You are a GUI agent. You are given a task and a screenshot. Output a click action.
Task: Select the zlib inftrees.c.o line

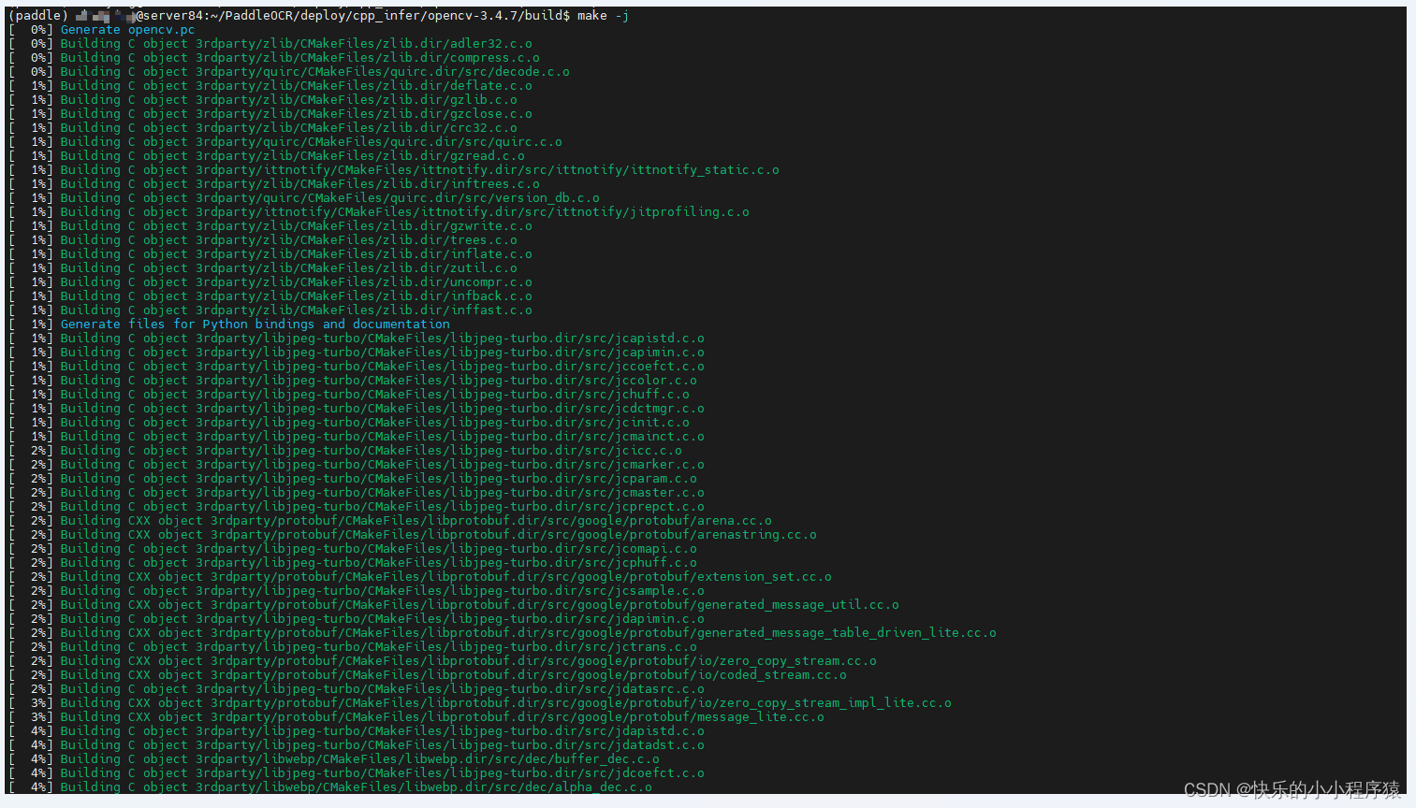click(x=274, y=183)
